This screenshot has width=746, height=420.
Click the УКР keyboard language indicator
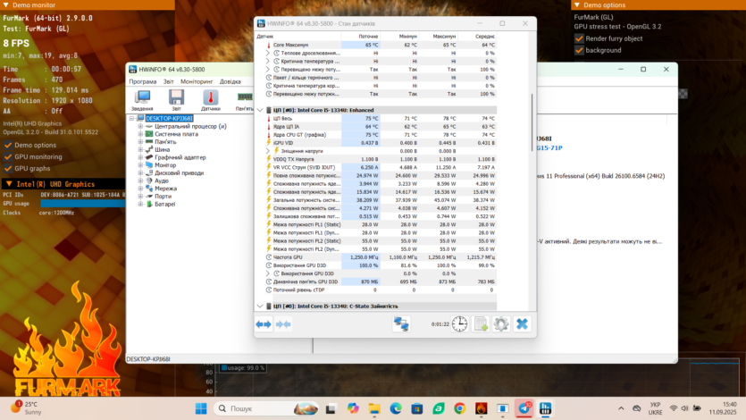(x=655, y=408)
